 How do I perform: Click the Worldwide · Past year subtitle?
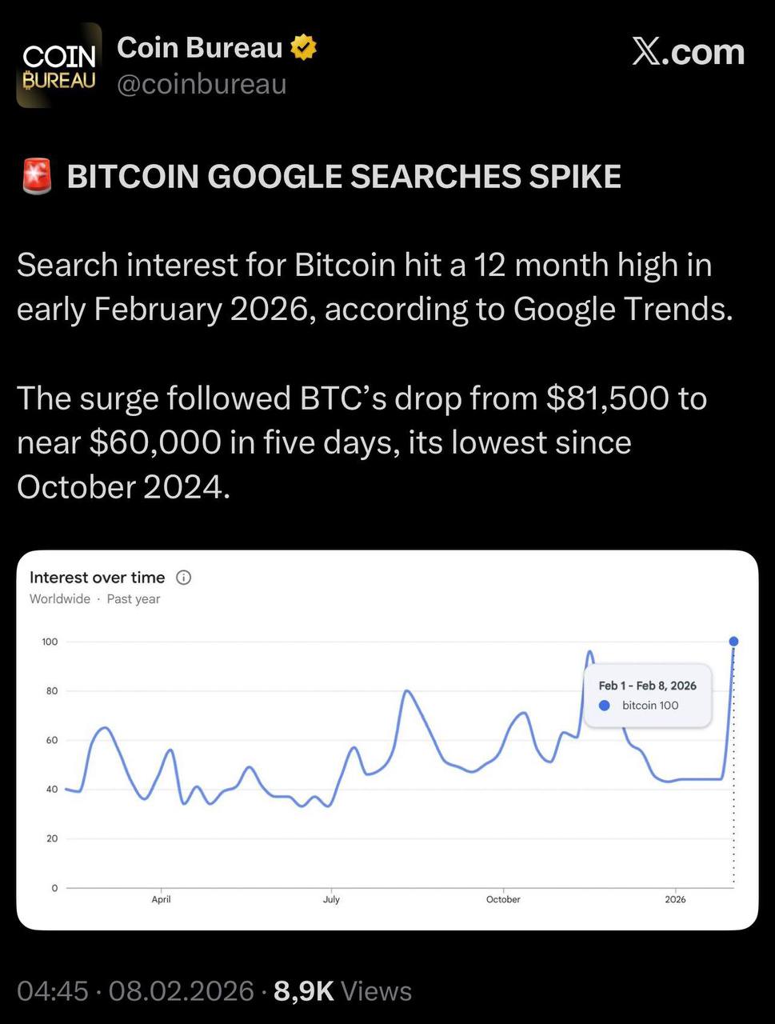[x=94, y=599]
